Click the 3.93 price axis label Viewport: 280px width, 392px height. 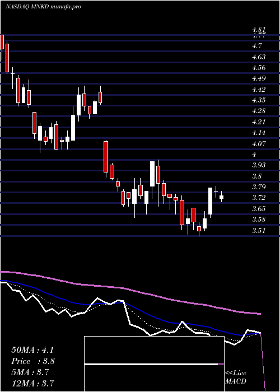259,165
